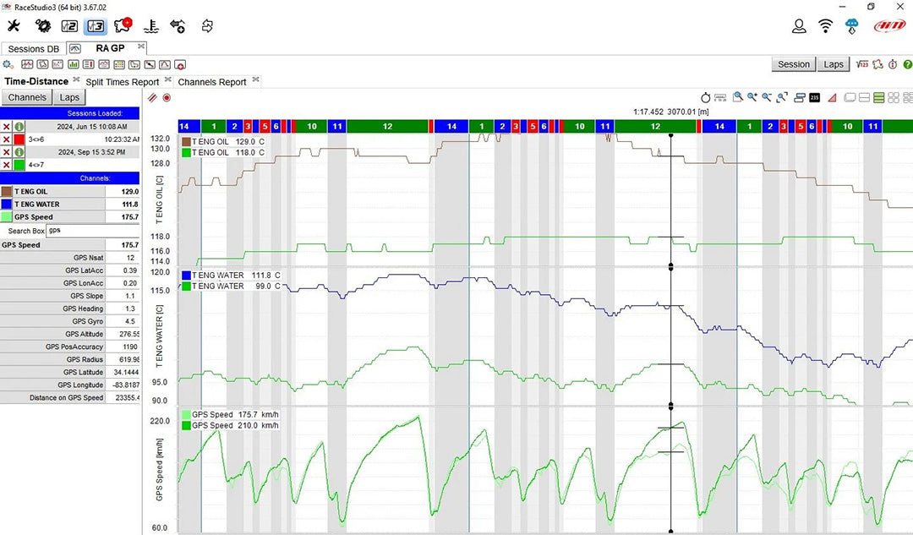Select single overlapped graph layout

[850, 98]
